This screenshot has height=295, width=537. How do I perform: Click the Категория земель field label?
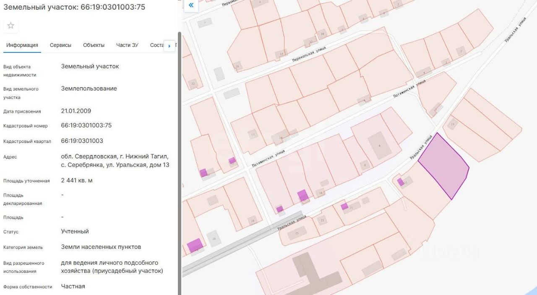[x=23, y=247]
